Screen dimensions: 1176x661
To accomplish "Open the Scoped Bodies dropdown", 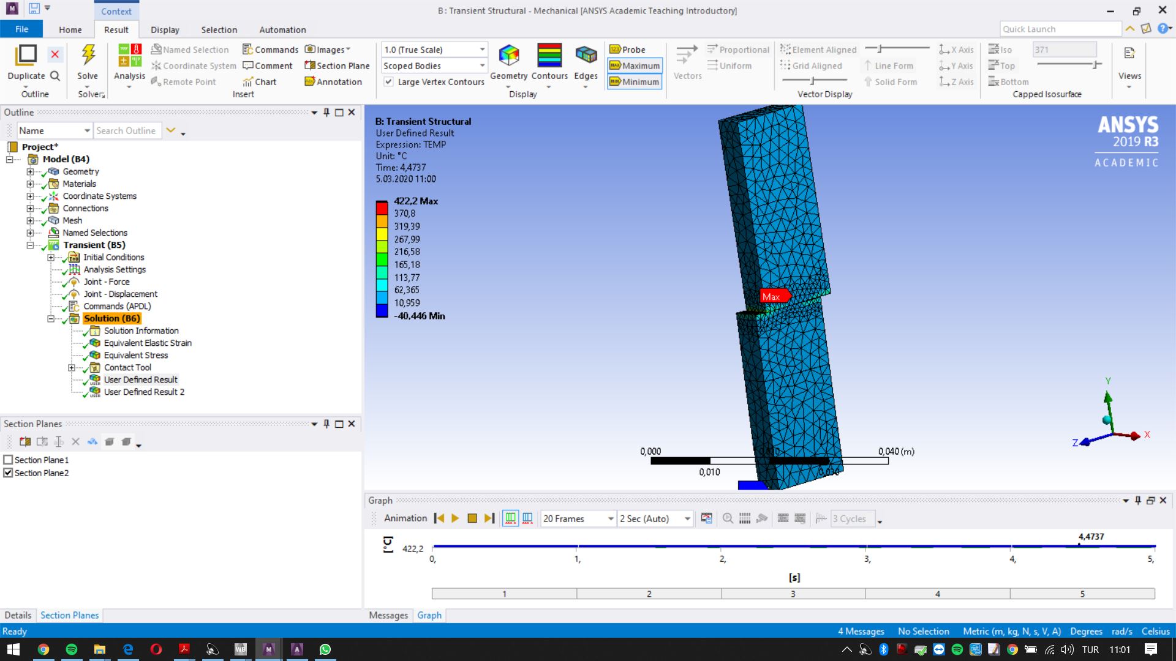I will click(x=483, y=65).
